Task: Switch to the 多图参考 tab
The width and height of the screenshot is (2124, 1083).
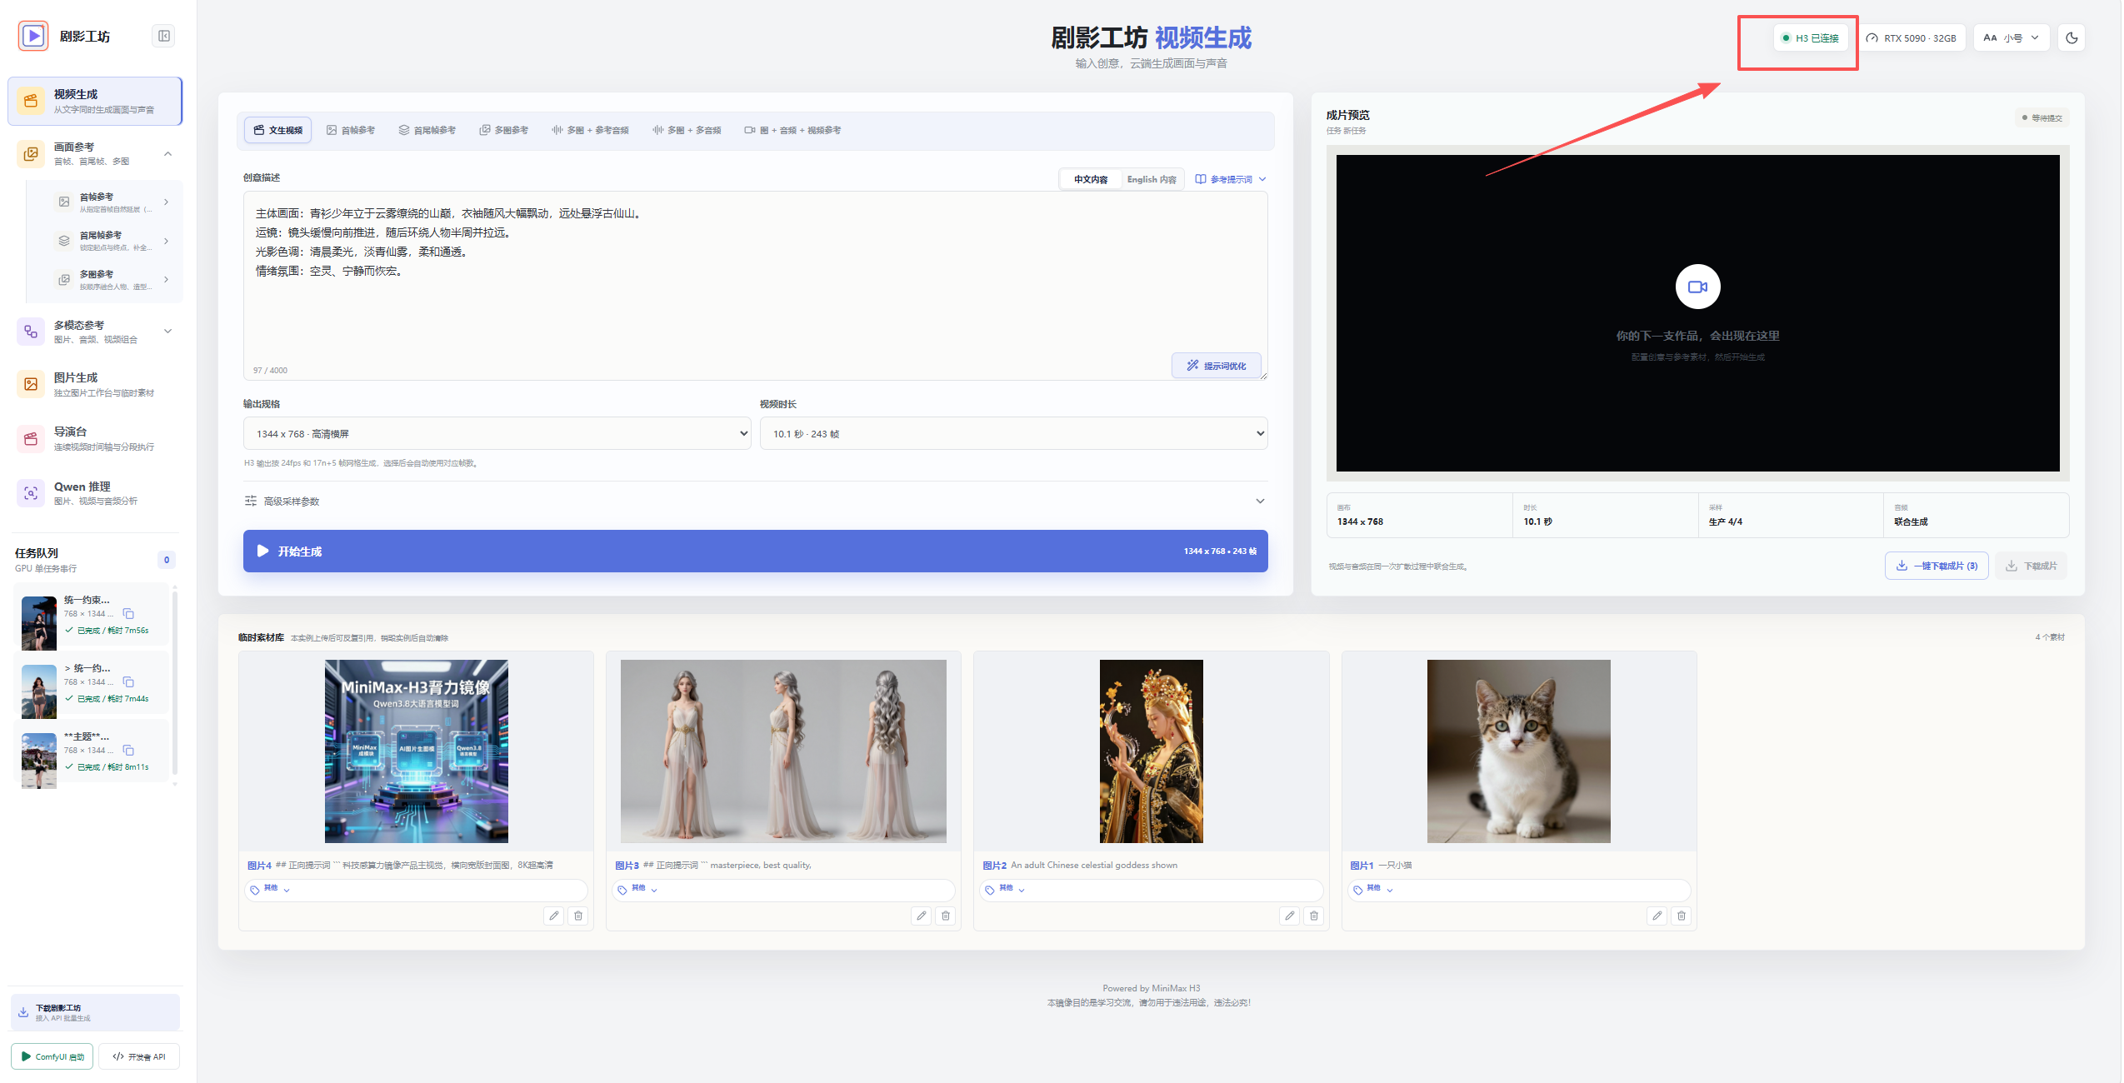Action: [504, 130]
